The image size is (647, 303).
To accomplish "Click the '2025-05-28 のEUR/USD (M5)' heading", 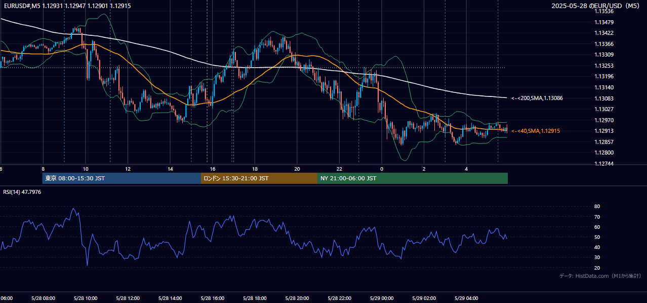I will tap(596, 6).
